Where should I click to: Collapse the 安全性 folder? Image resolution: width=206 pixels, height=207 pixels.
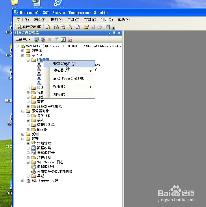[x=23, y=56]
